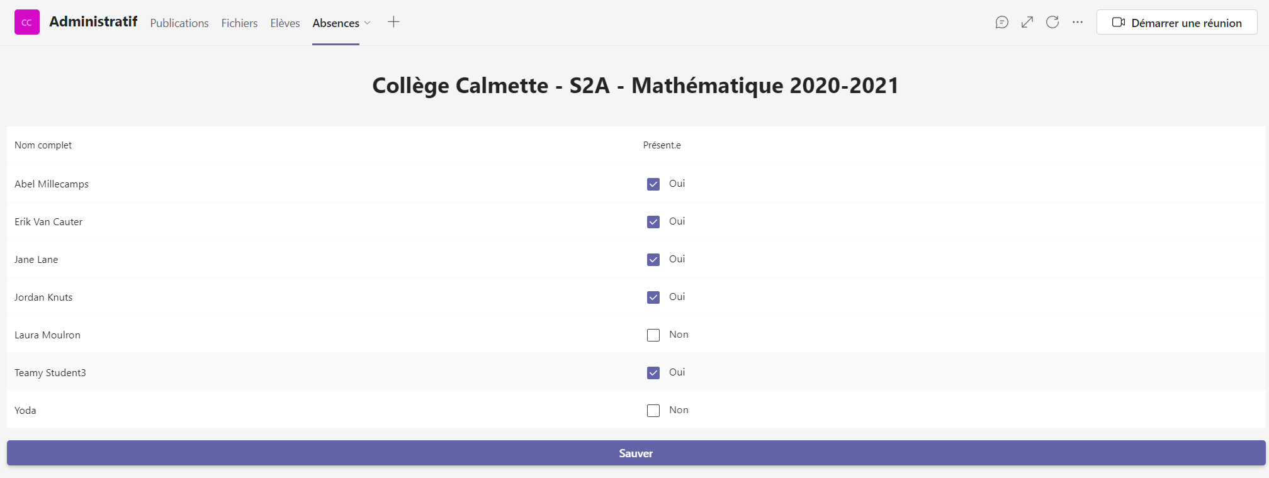Click the Présent.e column header
1269x478 pixels.
(662, 145)
